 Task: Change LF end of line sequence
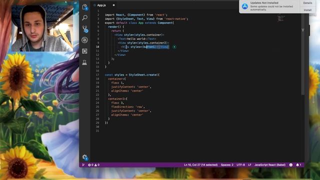coord(249,164)
